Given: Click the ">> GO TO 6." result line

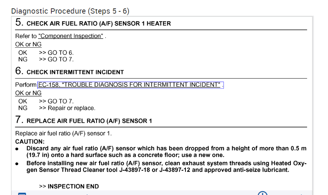Looking at the screenshot, I should pos(56,53).
